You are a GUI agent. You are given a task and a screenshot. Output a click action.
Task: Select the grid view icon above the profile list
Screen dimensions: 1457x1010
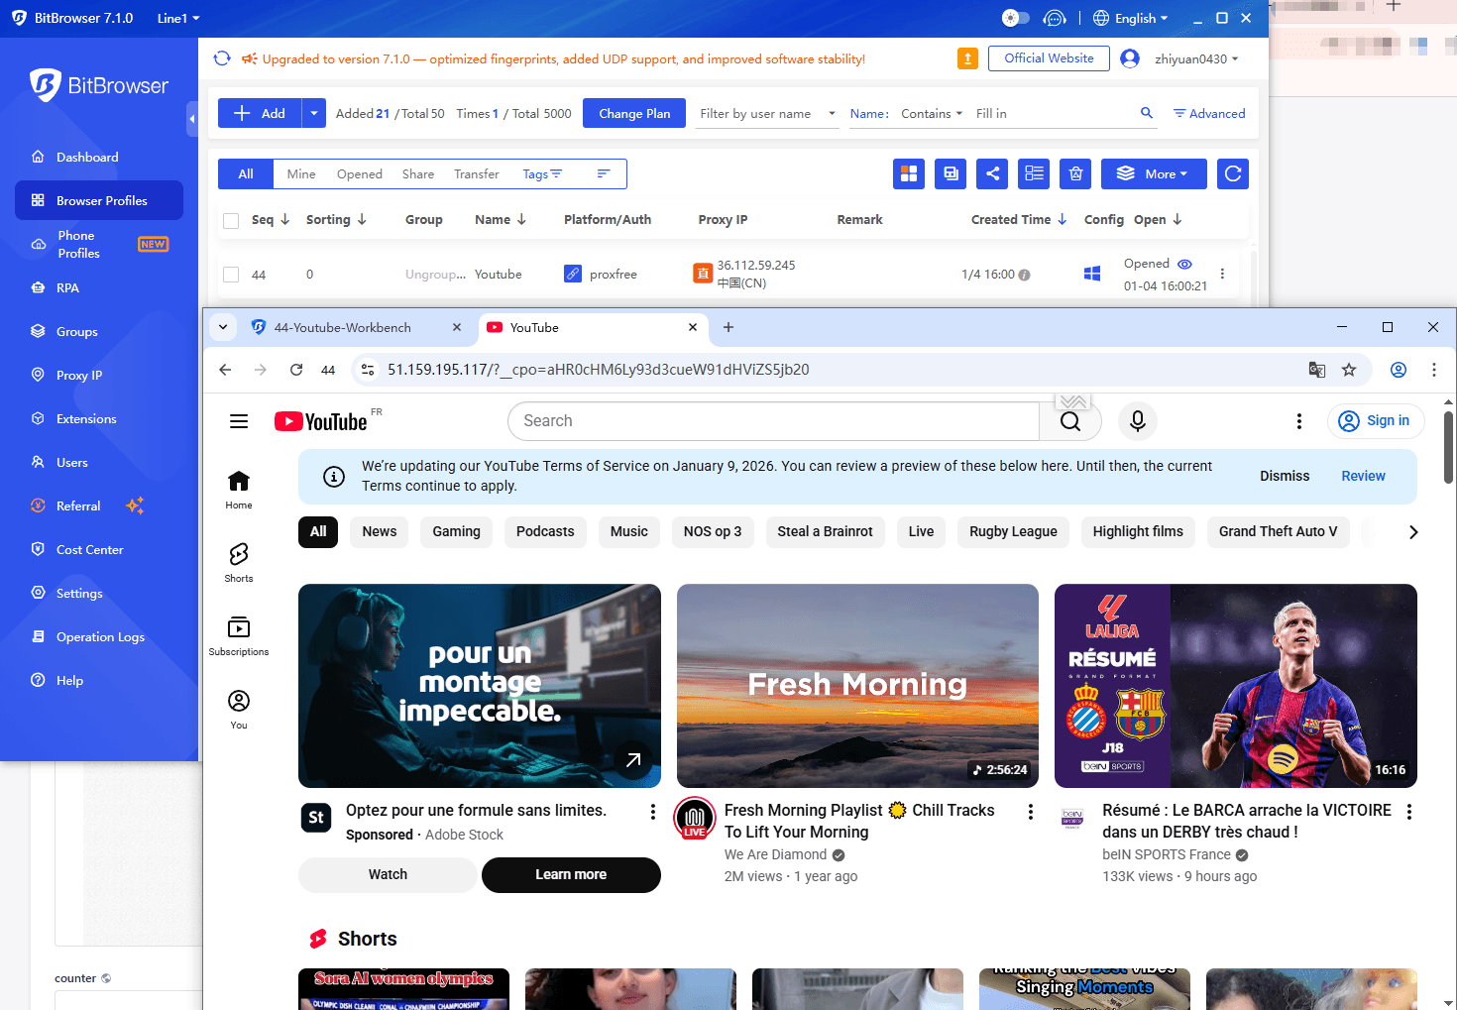click(x=909, y=173)
